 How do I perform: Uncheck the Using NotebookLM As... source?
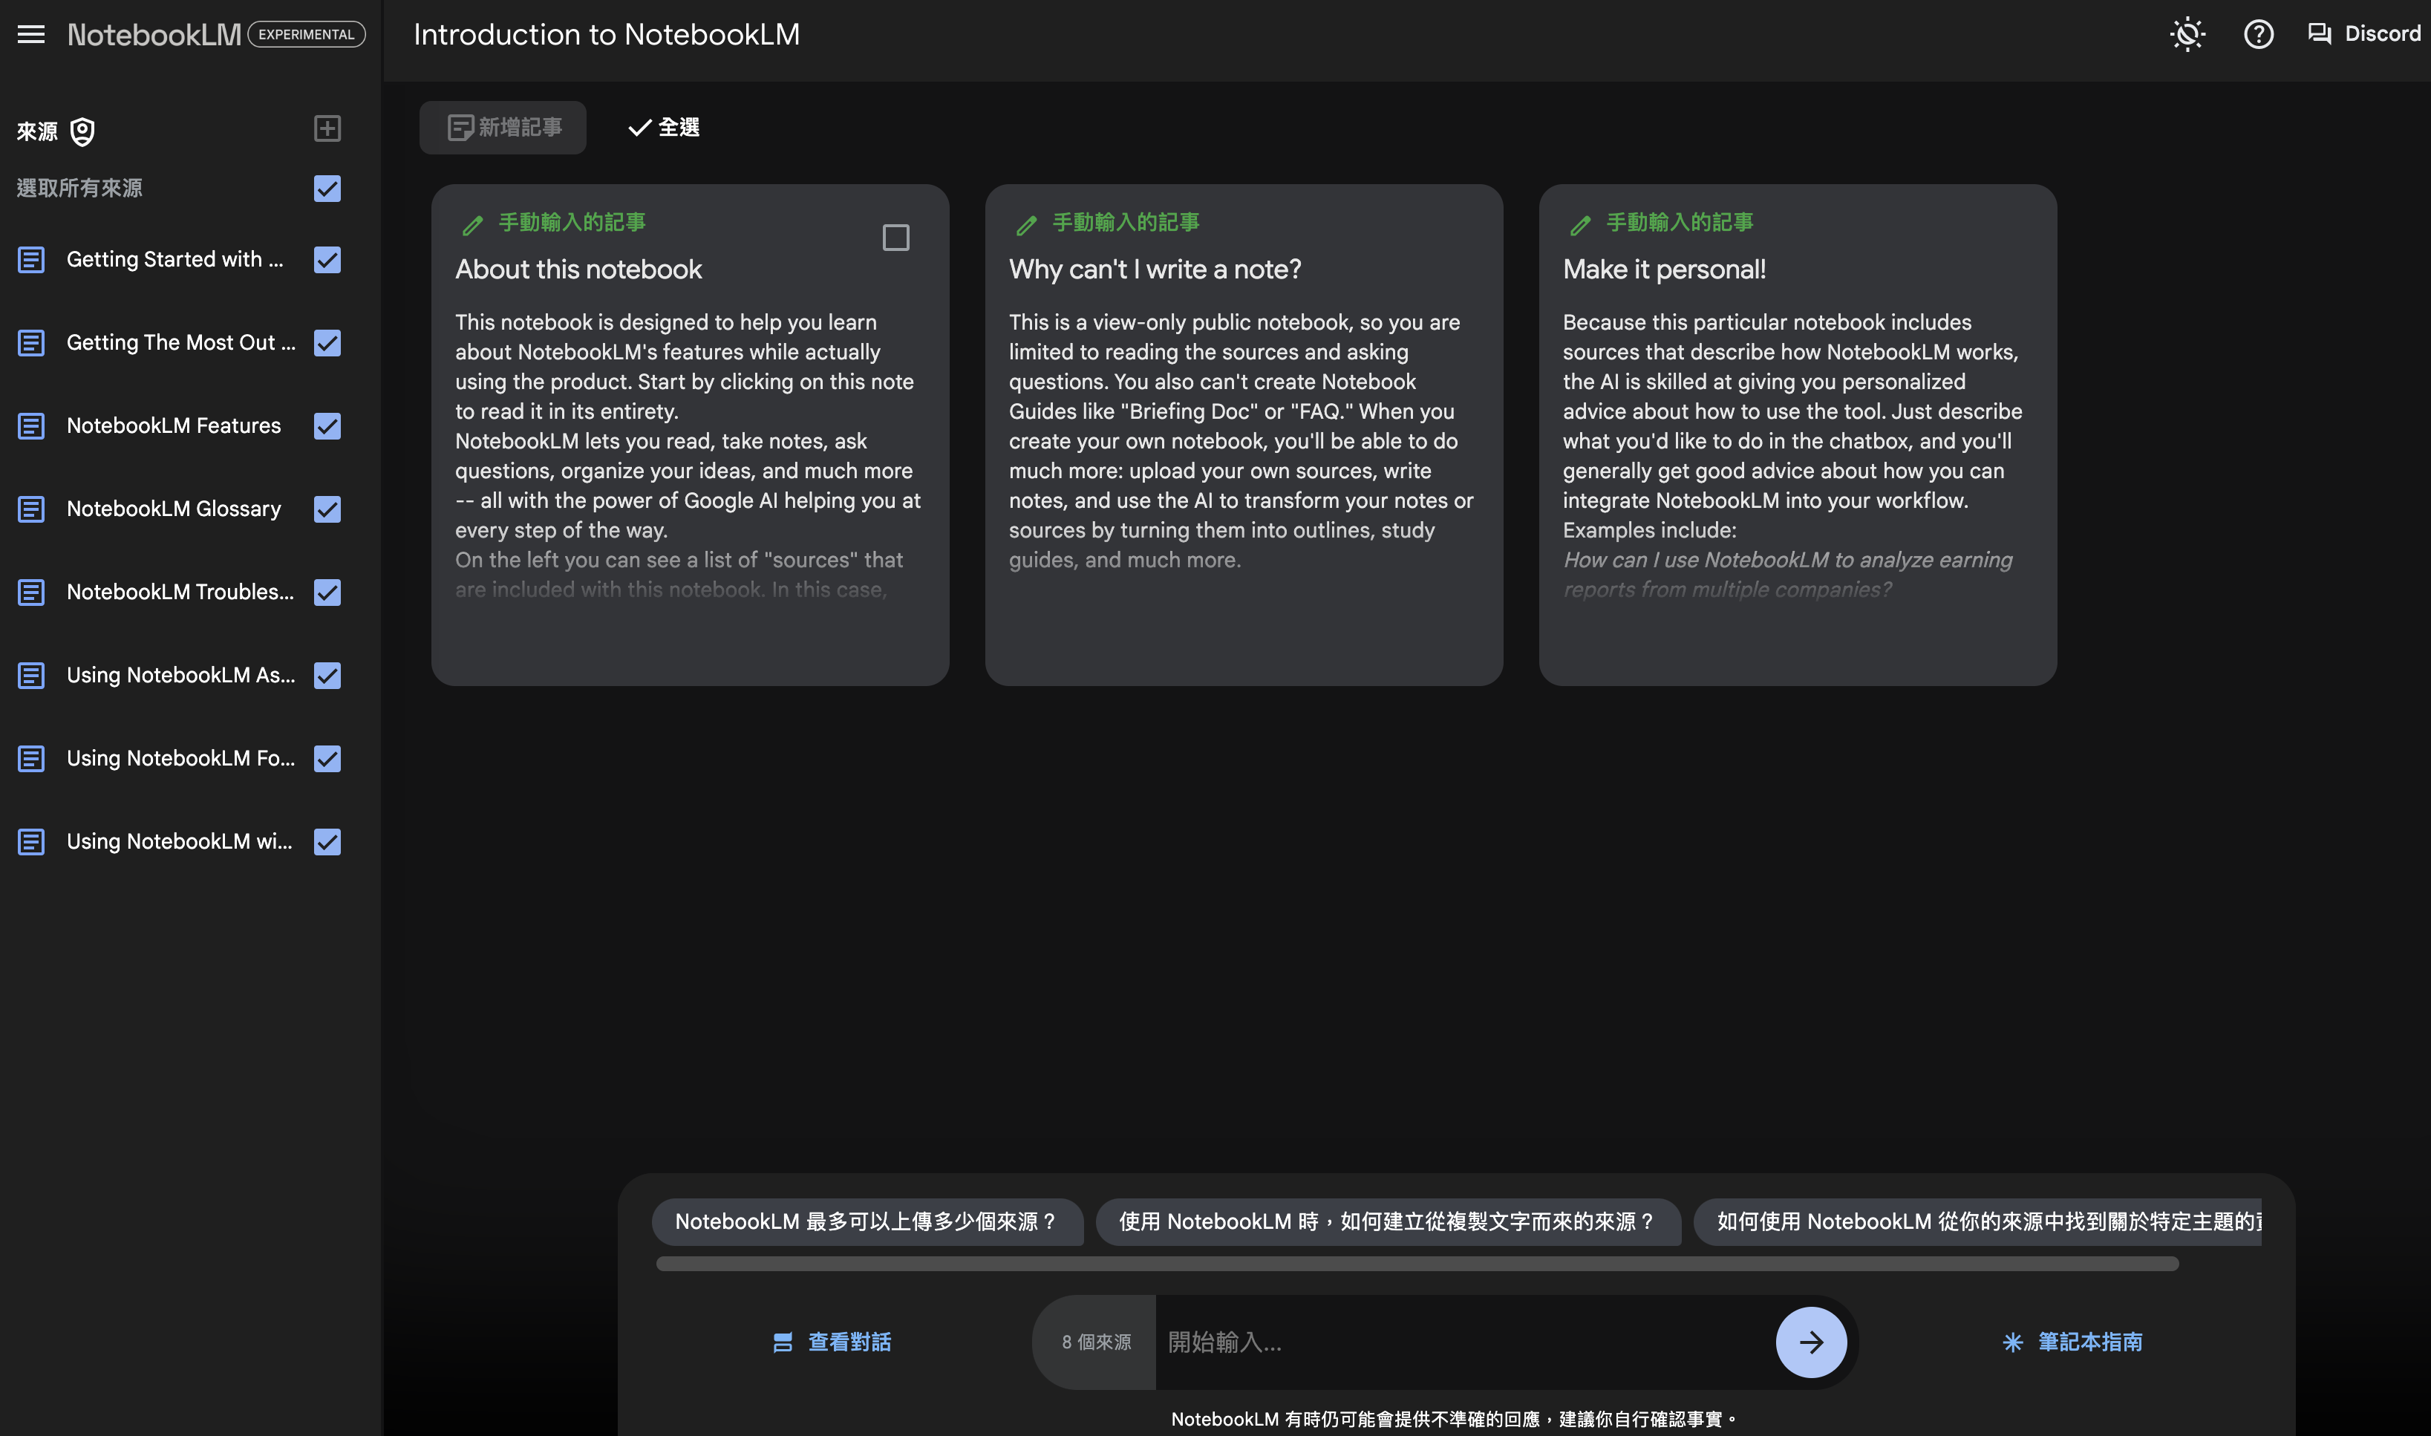327,676
